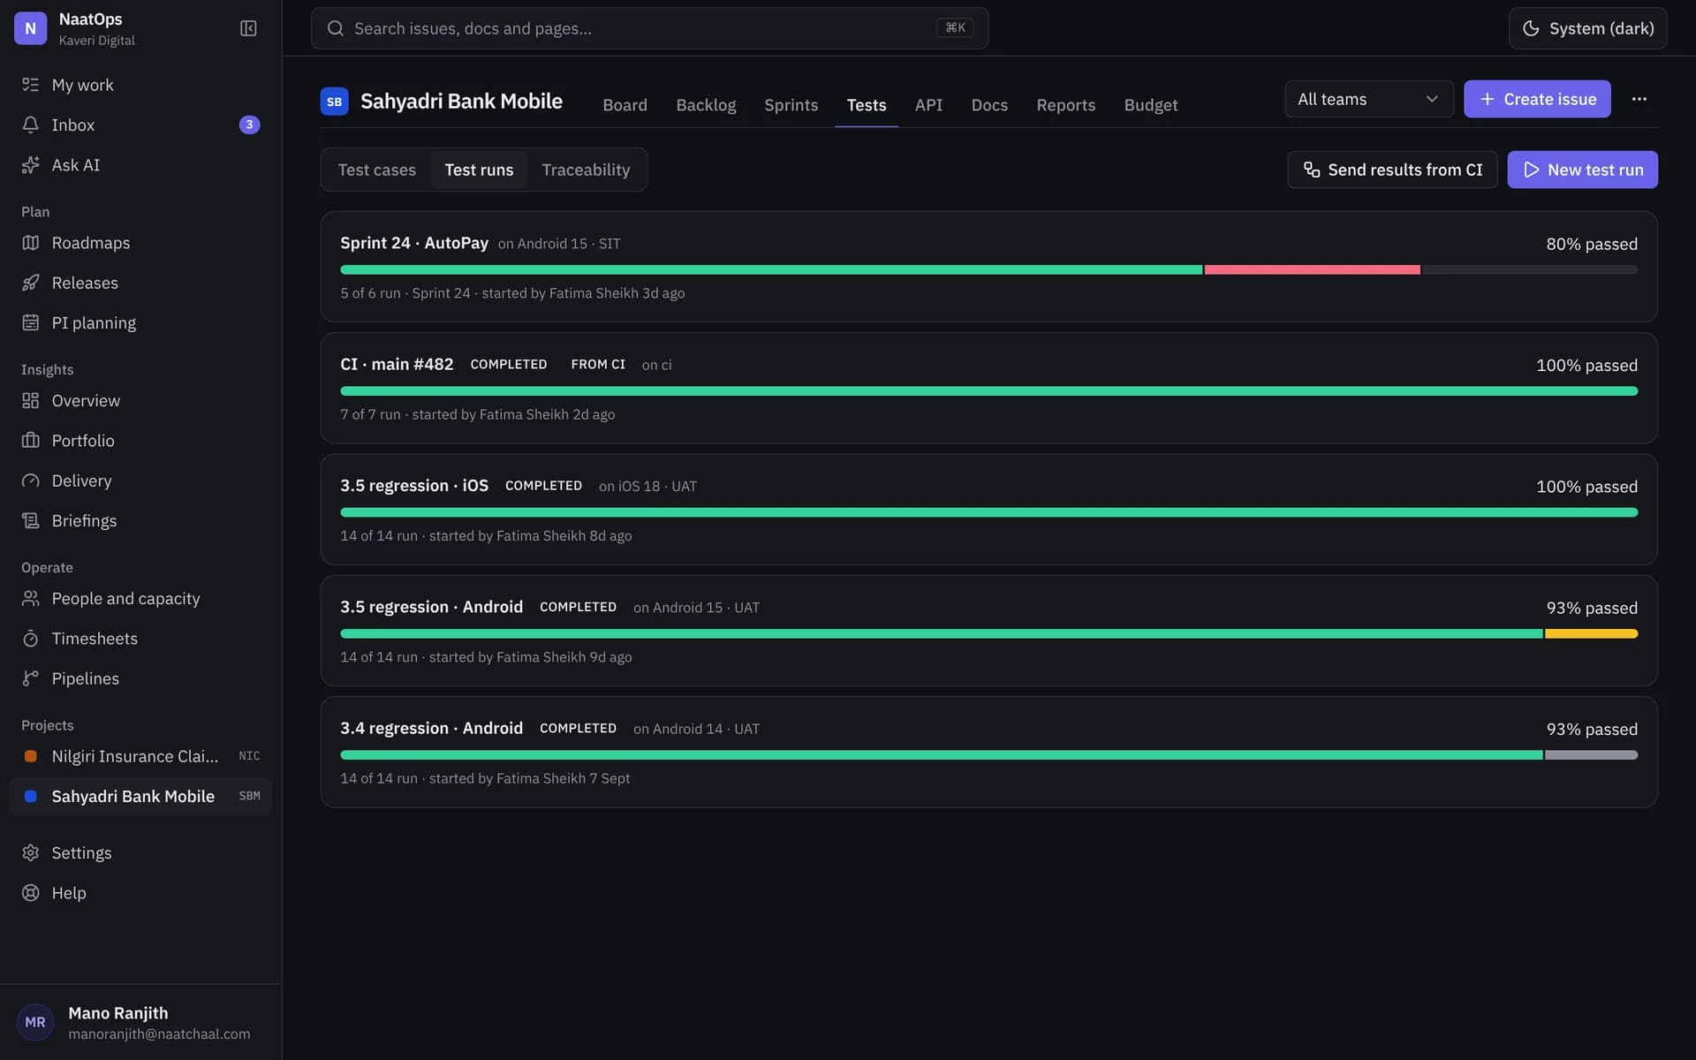Click the 3.5 regression Android progress bar
This screenshot has width=1696, height=1060.
click(x=988, y=633)
